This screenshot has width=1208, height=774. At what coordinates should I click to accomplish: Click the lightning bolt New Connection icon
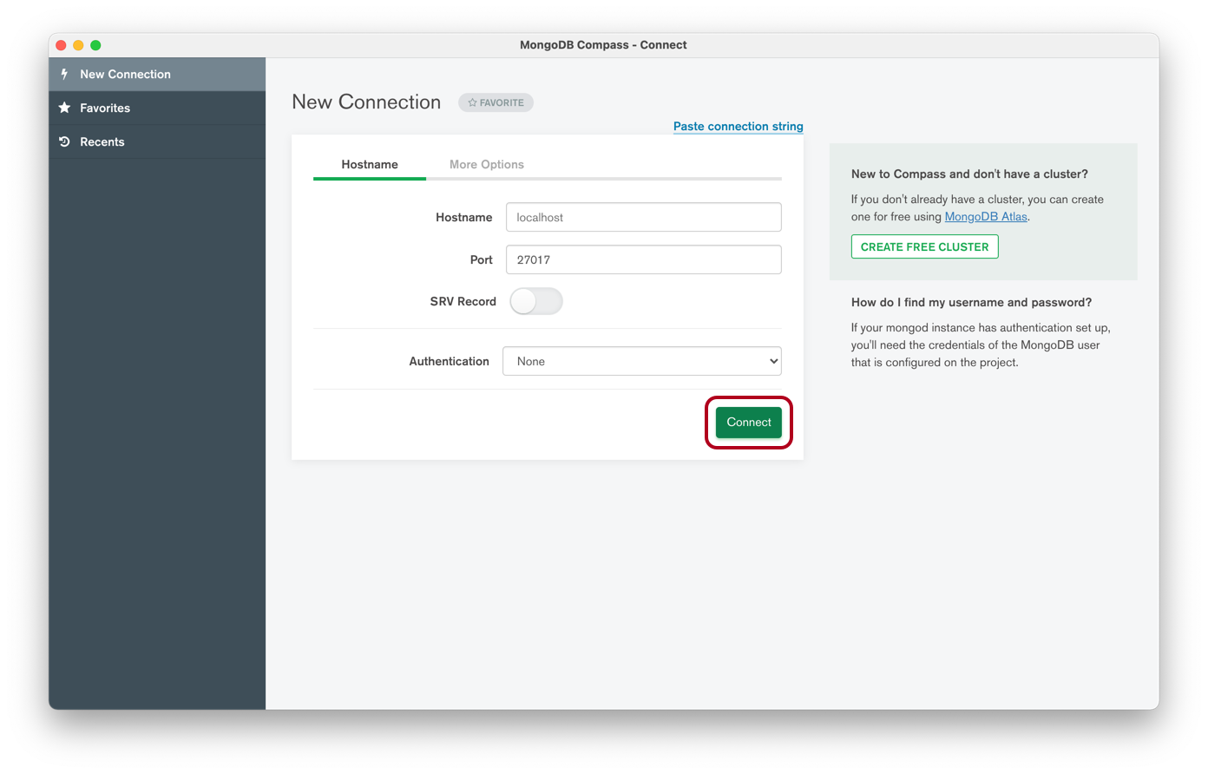[64, 74]
